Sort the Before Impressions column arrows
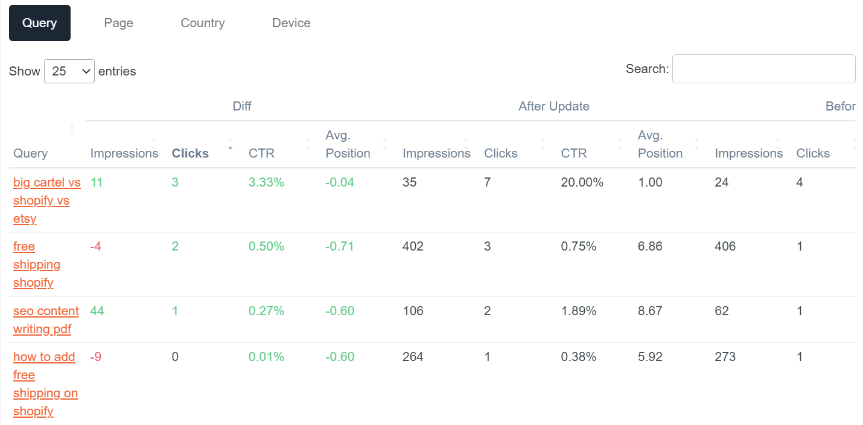The width and height of the screenshot is (863, 425). pyautogui.click(x=778, y=144)
